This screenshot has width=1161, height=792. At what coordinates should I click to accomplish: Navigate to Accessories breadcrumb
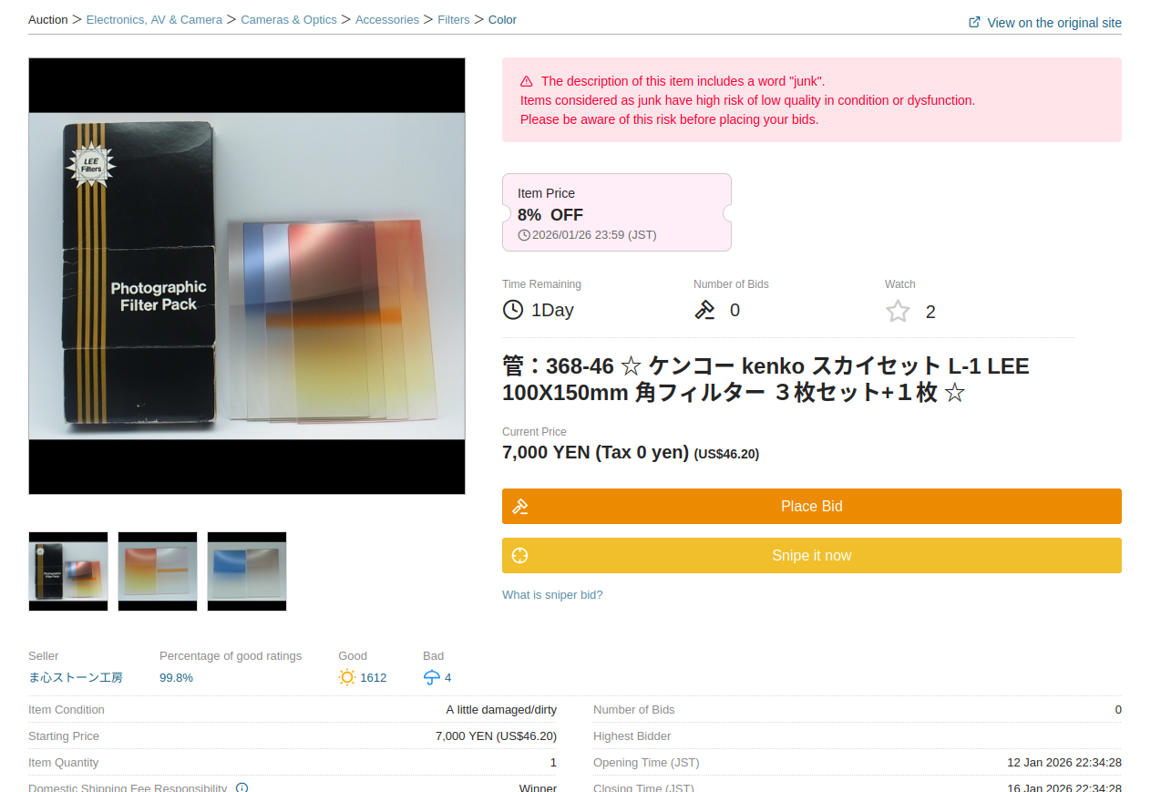(387, 19)
